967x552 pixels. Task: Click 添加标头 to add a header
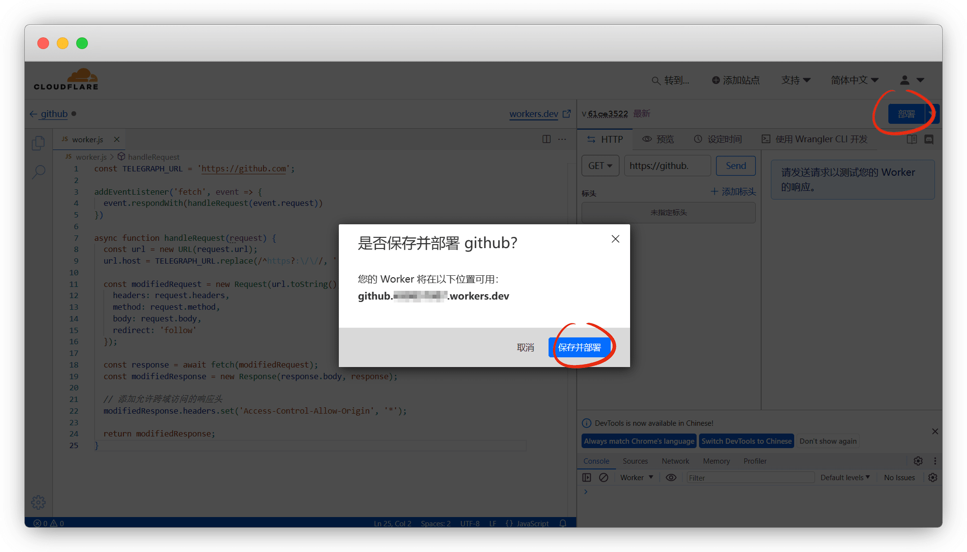click(733, 192)
